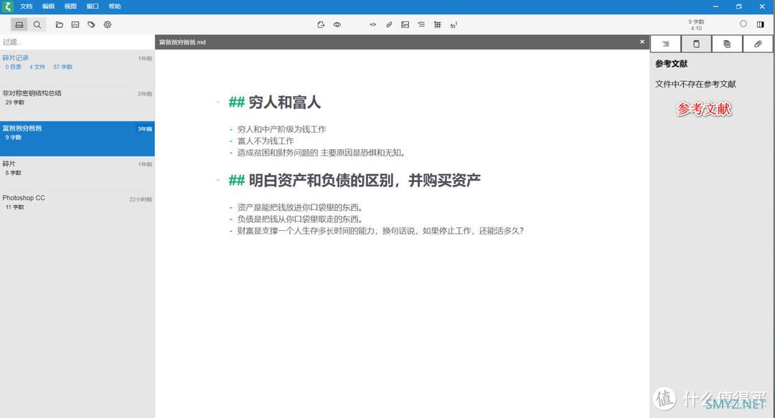Fold the 明白资产和负债的区别 heading section
This screenshot has width=775, height=418.
(217, 181)
